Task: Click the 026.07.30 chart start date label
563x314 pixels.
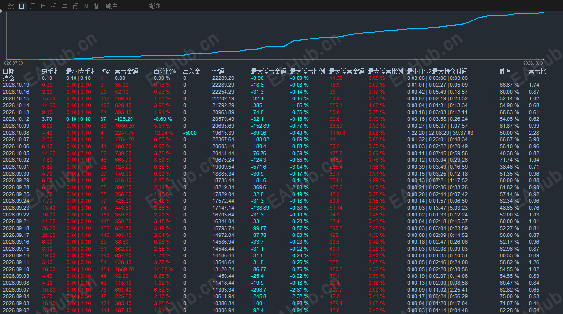Action: click(14, 63)
